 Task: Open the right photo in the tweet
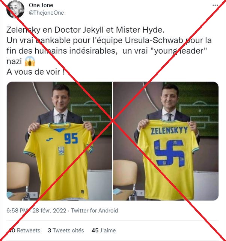166,141
